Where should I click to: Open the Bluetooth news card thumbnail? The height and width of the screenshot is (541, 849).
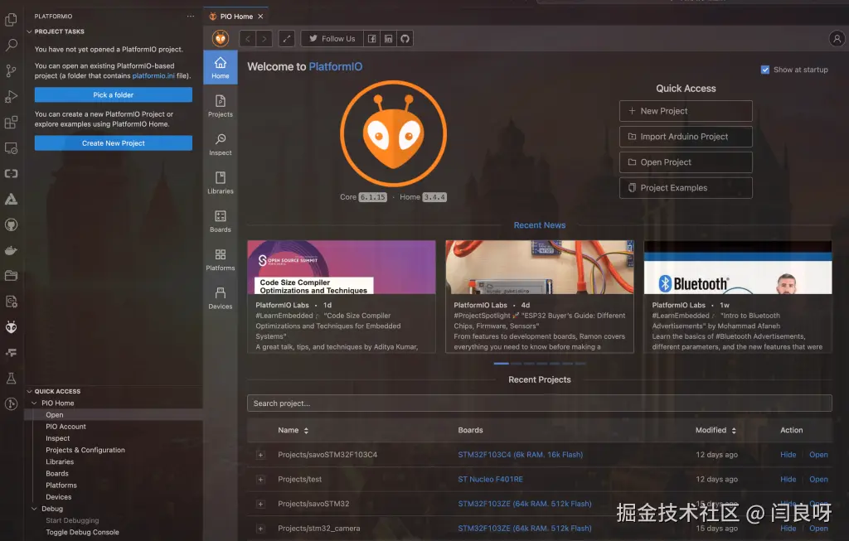pos(737,268)
